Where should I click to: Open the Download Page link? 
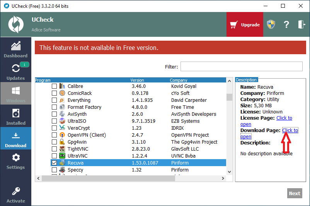(290, 130)
